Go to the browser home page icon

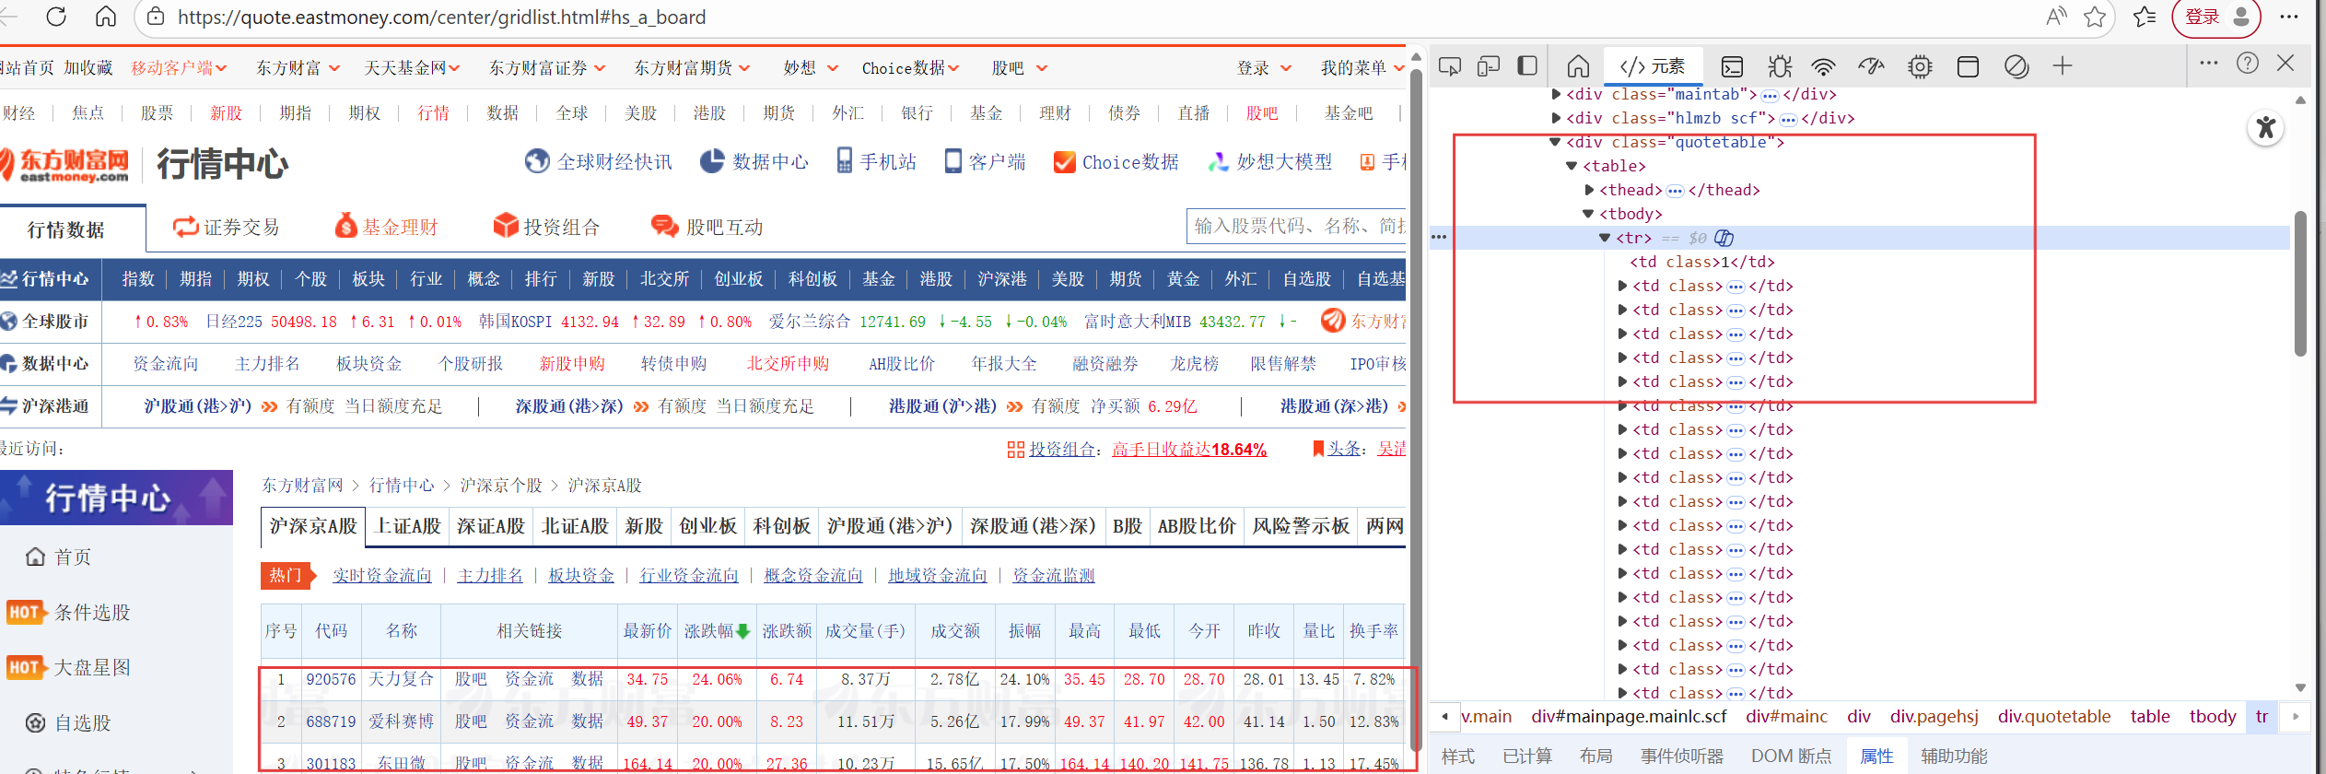106,17
